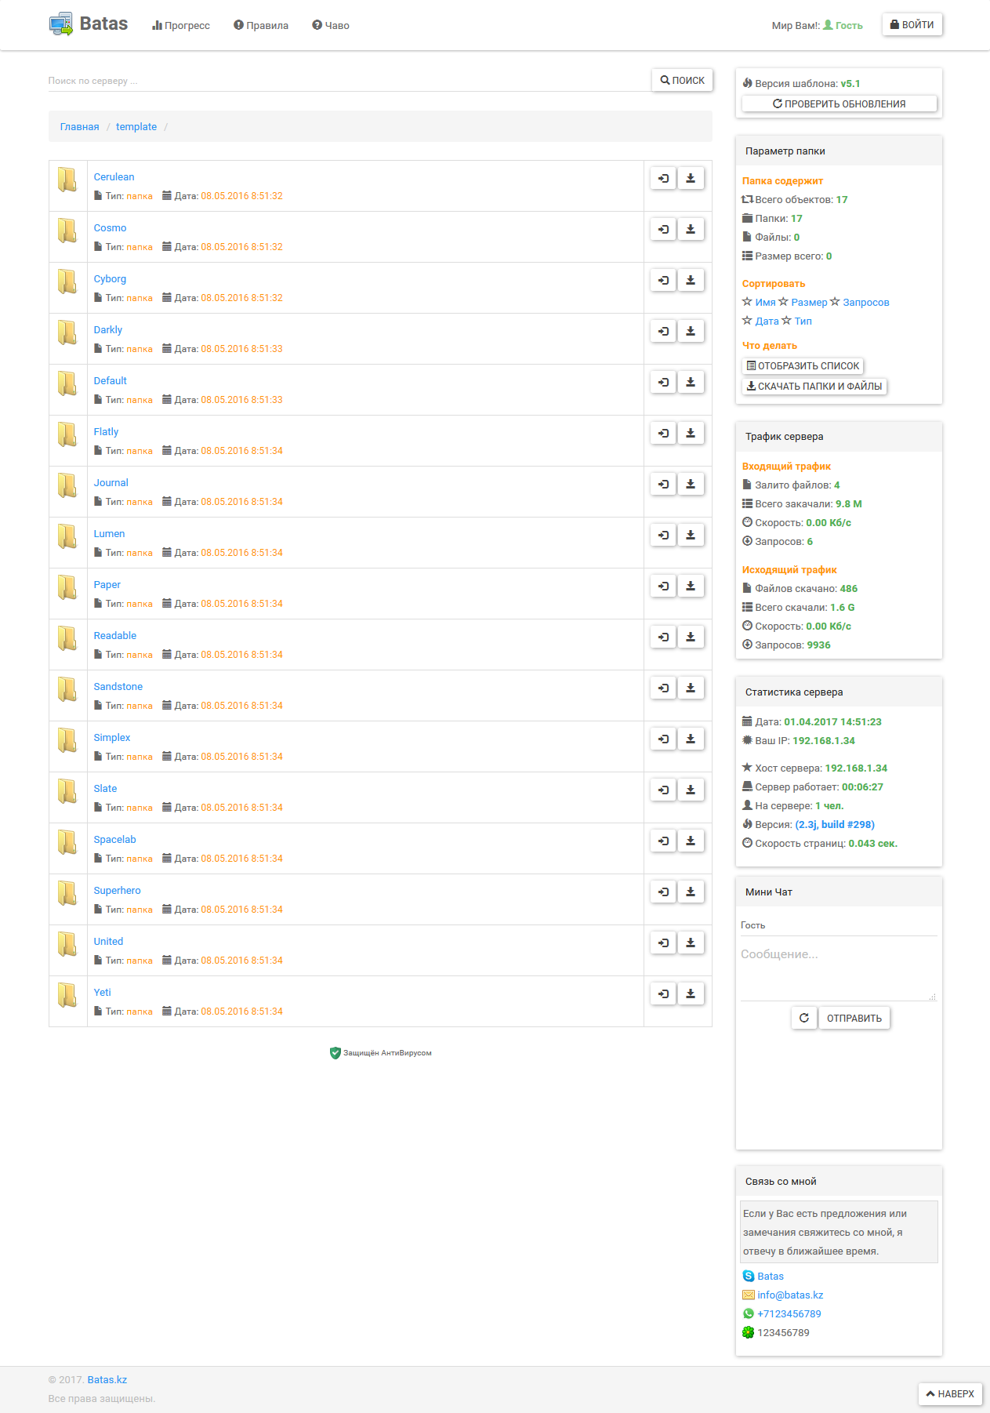Click the Сообщение chat text area
990x1413 pixels.
coord(838,972)
